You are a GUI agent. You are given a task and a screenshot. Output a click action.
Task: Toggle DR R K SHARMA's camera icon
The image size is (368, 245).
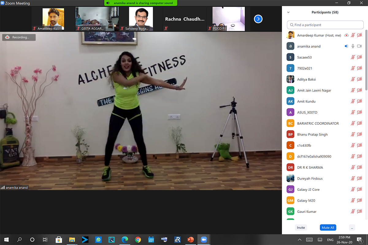pos(359,168)
